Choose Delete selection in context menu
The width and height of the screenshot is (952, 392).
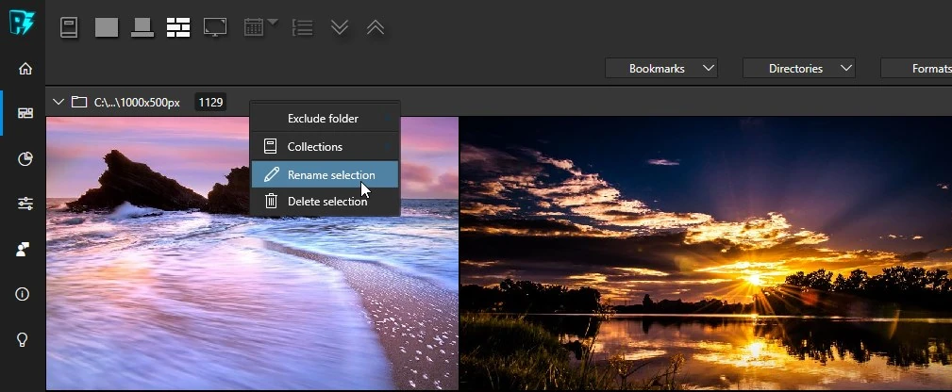(x=325, y=202)
